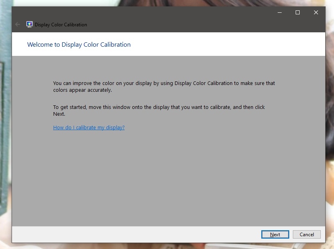Click paragraph starting 'To get started, move'
The height and width of the screenshot is (249, 334).
click(159, 110)
